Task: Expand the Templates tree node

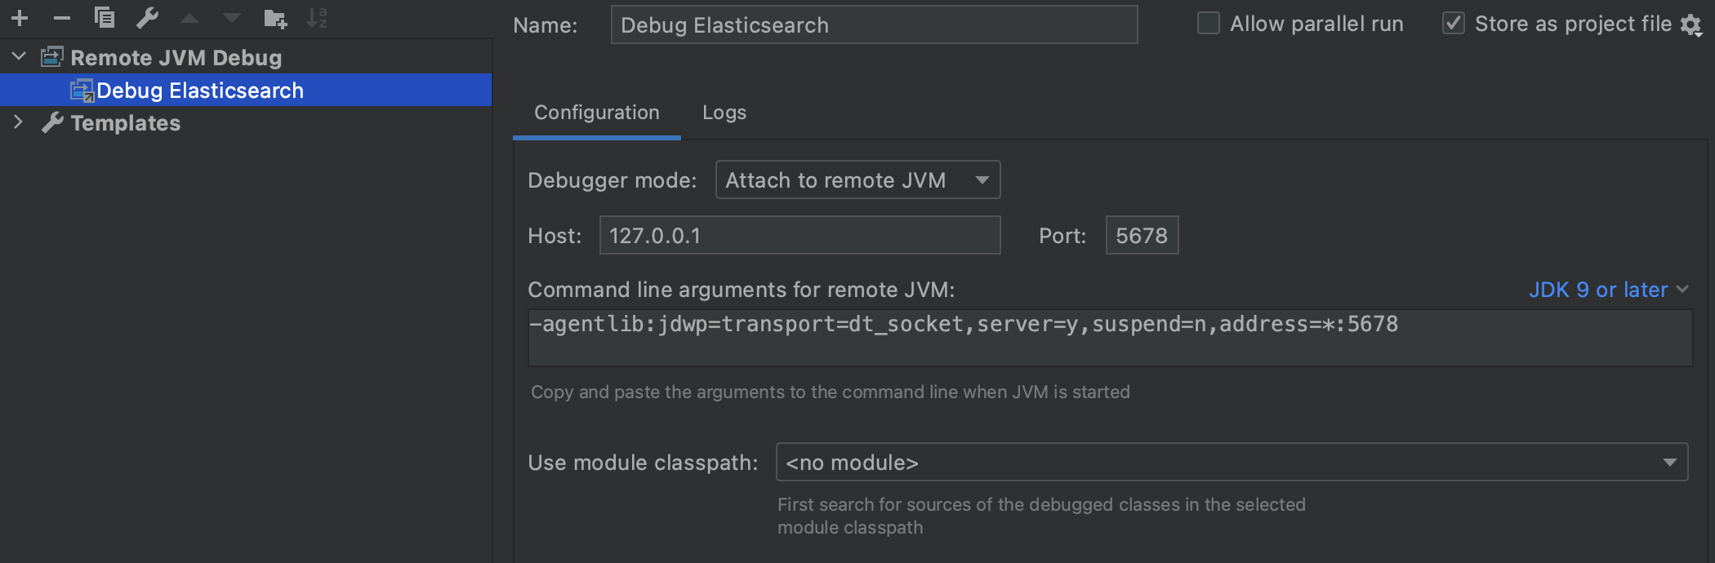Action: coord(19,122)
